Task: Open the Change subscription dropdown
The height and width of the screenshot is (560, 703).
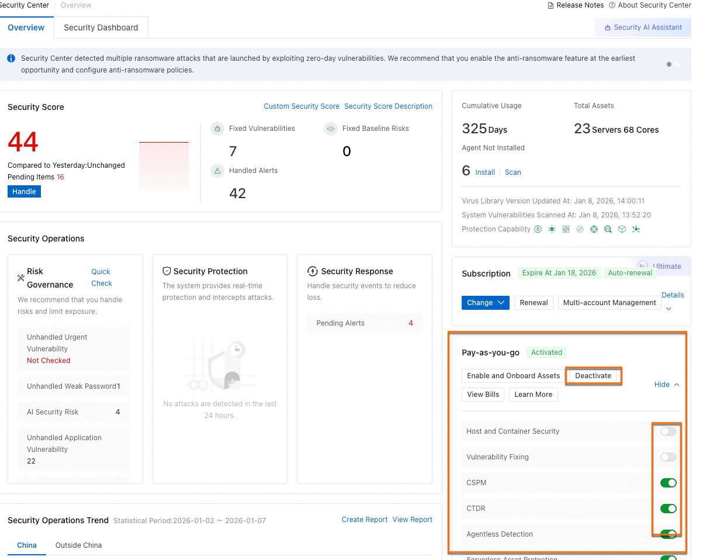Action: tap(485, 303)
